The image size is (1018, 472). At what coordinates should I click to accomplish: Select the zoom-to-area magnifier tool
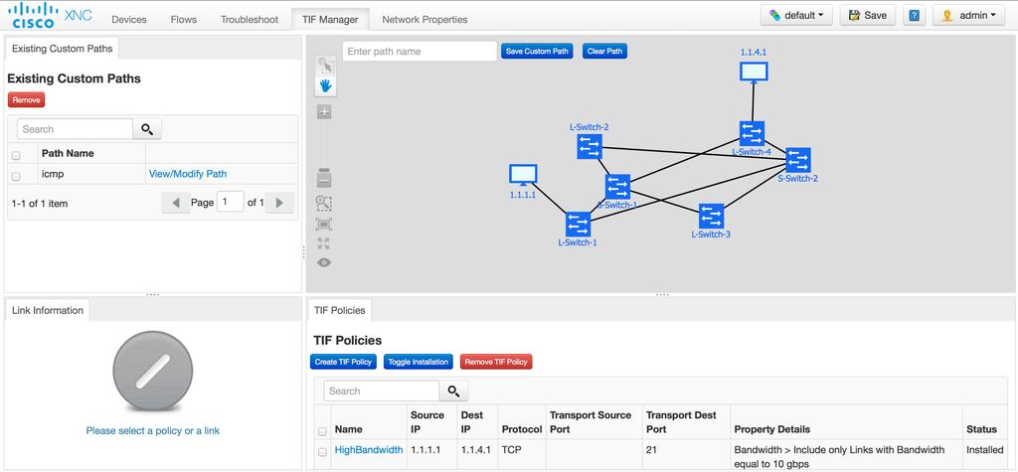pyautogui.click(x=324, y=204)
